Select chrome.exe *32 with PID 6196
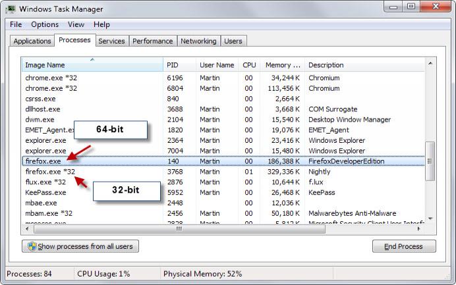Screen dimensions: 456x285 tap(223, 78)
